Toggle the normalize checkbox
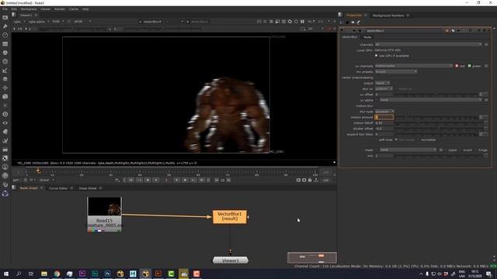 tap(418, 139)
